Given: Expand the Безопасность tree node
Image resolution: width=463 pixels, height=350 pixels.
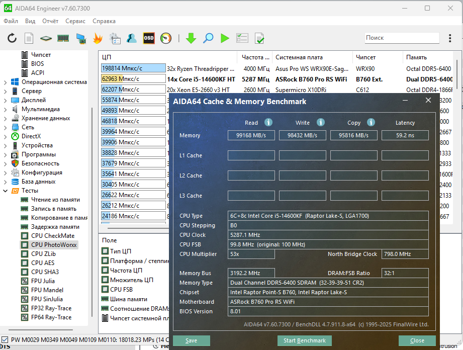Looking at the screenshot, I should coord(6,164).
